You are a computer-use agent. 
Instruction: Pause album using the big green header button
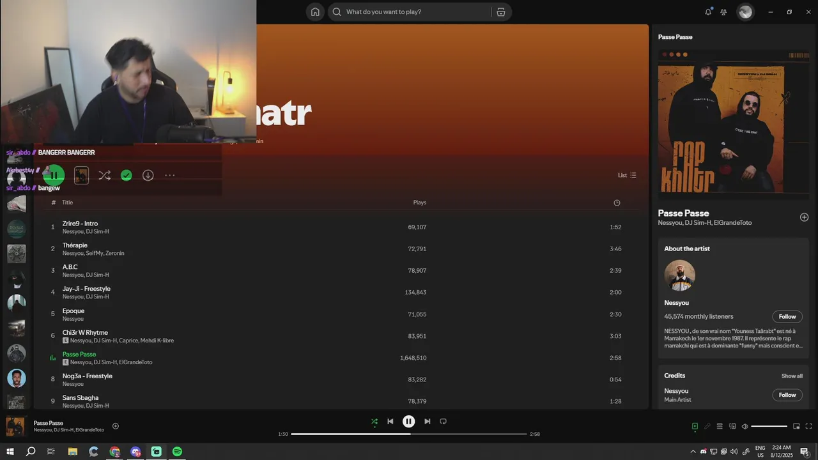54,175
